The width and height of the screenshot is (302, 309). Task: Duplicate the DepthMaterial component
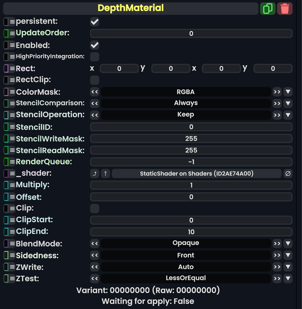(x=268, y=8)
